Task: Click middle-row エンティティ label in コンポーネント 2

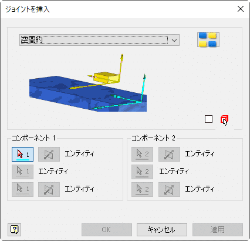Action: click(x=174, y=172)
